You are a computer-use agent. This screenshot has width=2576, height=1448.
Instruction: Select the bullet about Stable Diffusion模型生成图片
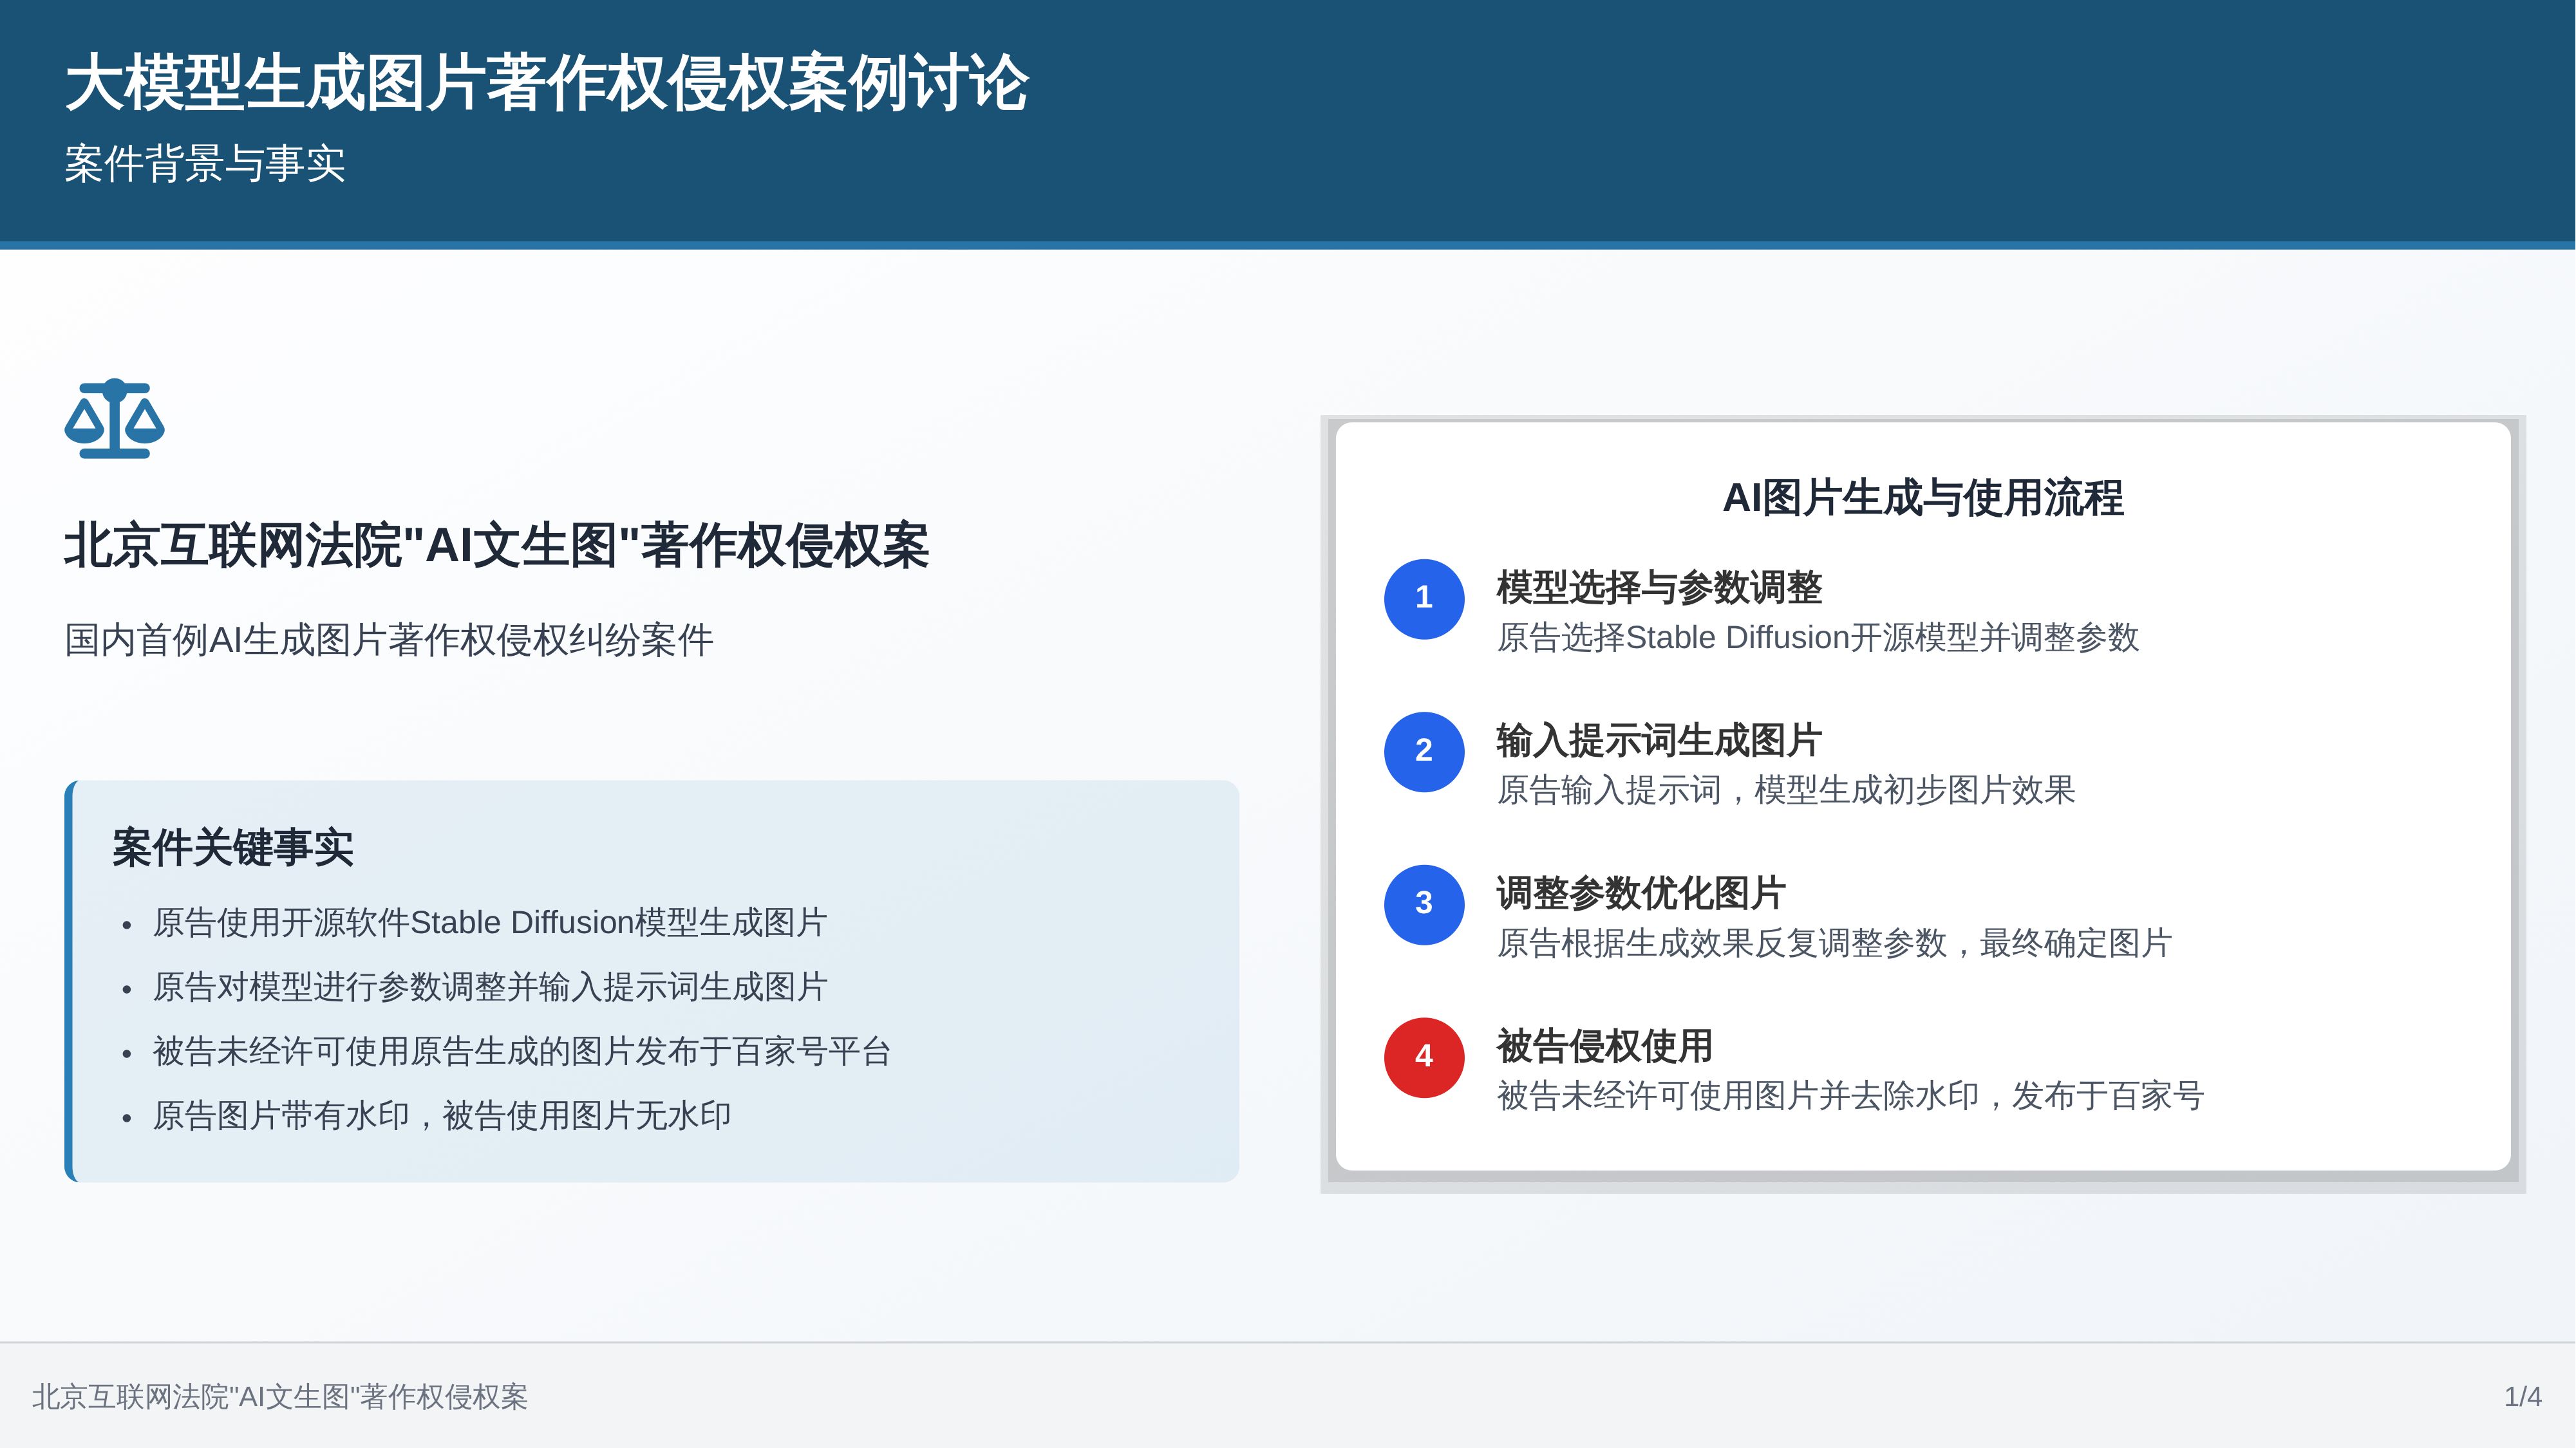click(489, 922)
